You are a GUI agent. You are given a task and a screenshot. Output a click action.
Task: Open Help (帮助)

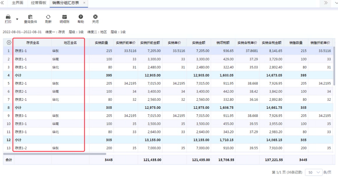point(81,17)
